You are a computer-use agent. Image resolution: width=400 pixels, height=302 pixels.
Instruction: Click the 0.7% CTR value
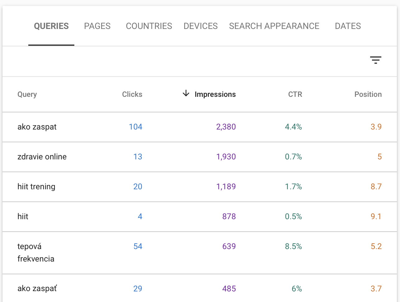[293, 157]
